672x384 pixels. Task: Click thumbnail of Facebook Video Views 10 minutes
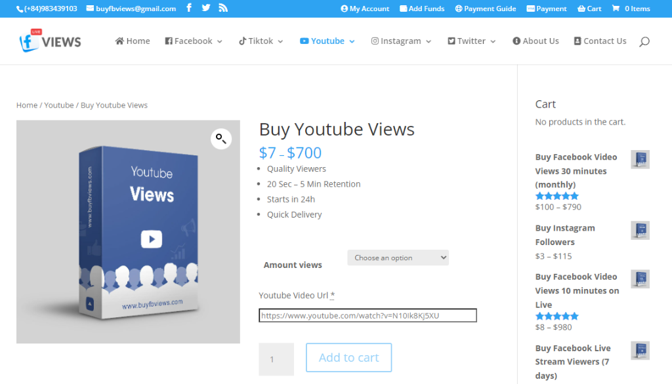coord(640,279)
